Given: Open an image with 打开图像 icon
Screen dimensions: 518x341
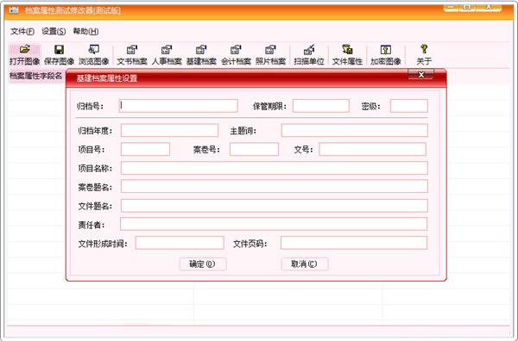Looking at the screenshot, I should coord(24,55).
